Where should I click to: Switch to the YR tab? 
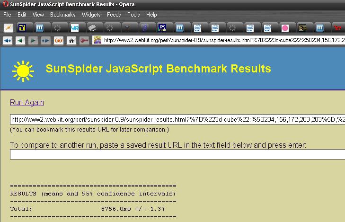(75, 28)
